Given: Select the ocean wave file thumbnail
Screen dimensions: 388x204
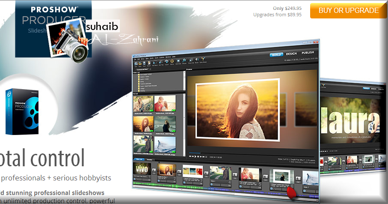Looking at the screenshot, I should (165, 145).
